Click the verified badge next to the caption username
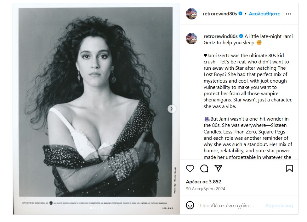This screenshot has width=307, height=222. click(x=241, y=36)
